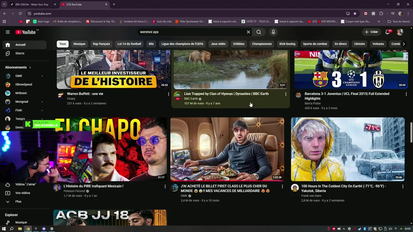Open the Frank van Dam channel link

(311, 196)
